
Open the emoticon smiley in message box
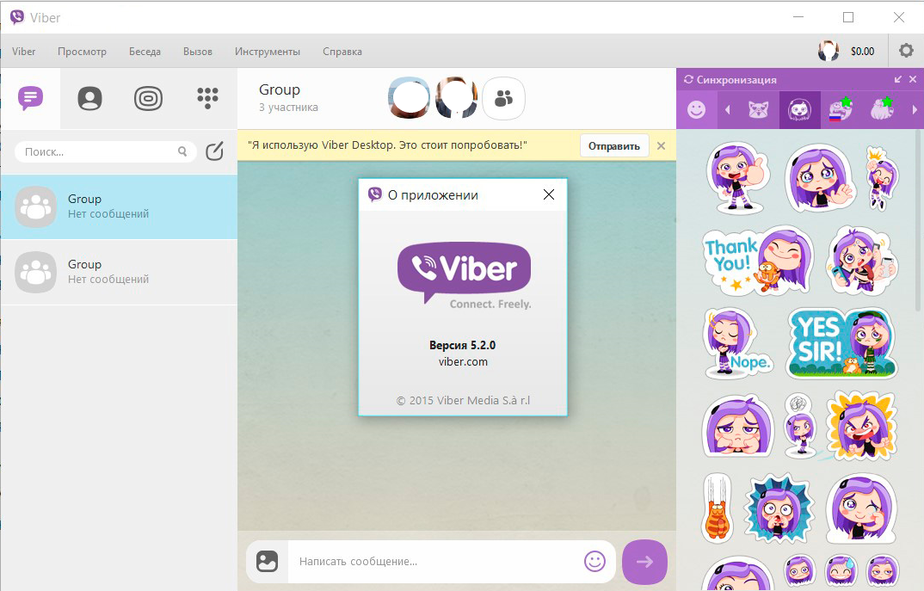point(594,561)
